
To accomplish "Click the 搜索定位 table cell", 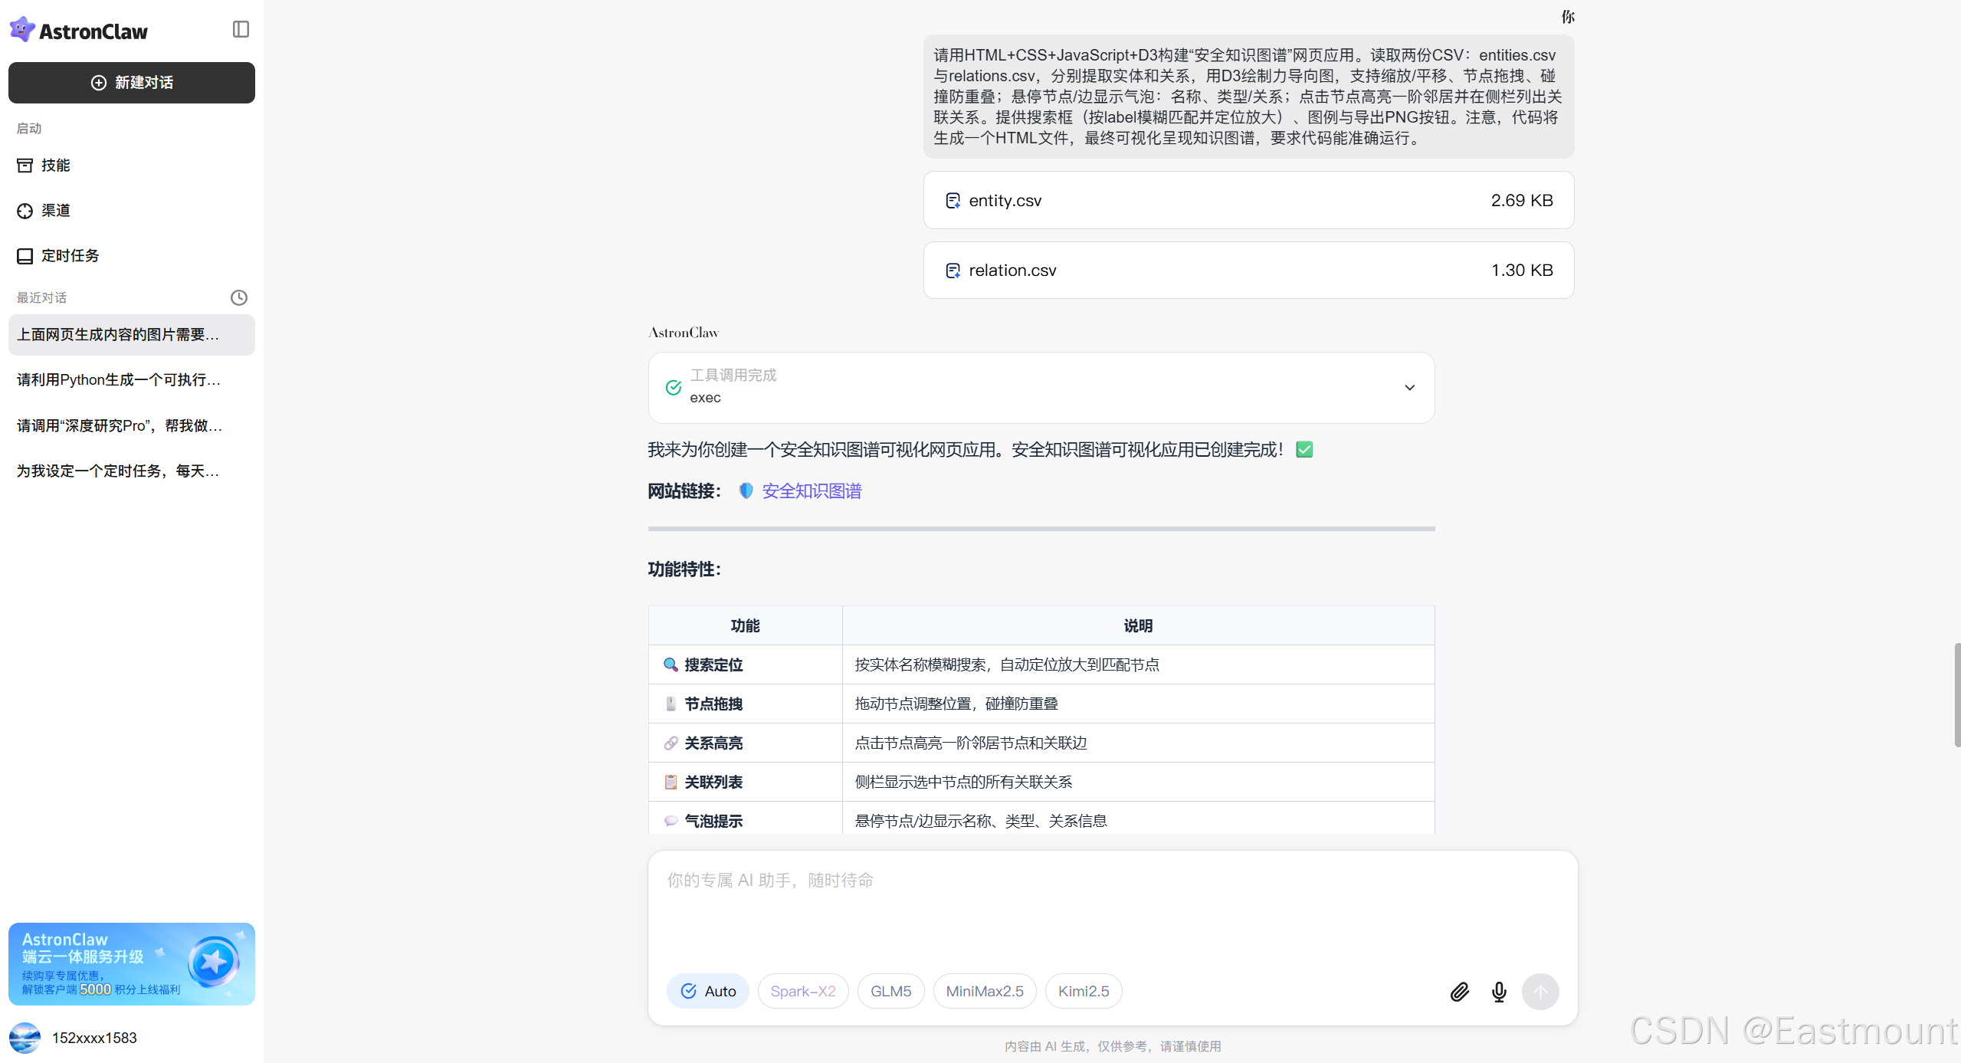I will [x=745, y=664].
